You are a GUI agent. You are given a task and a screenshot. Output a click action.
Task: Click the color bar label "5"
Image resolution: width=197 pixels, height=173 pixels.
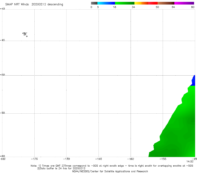click(x=98, y=7)
